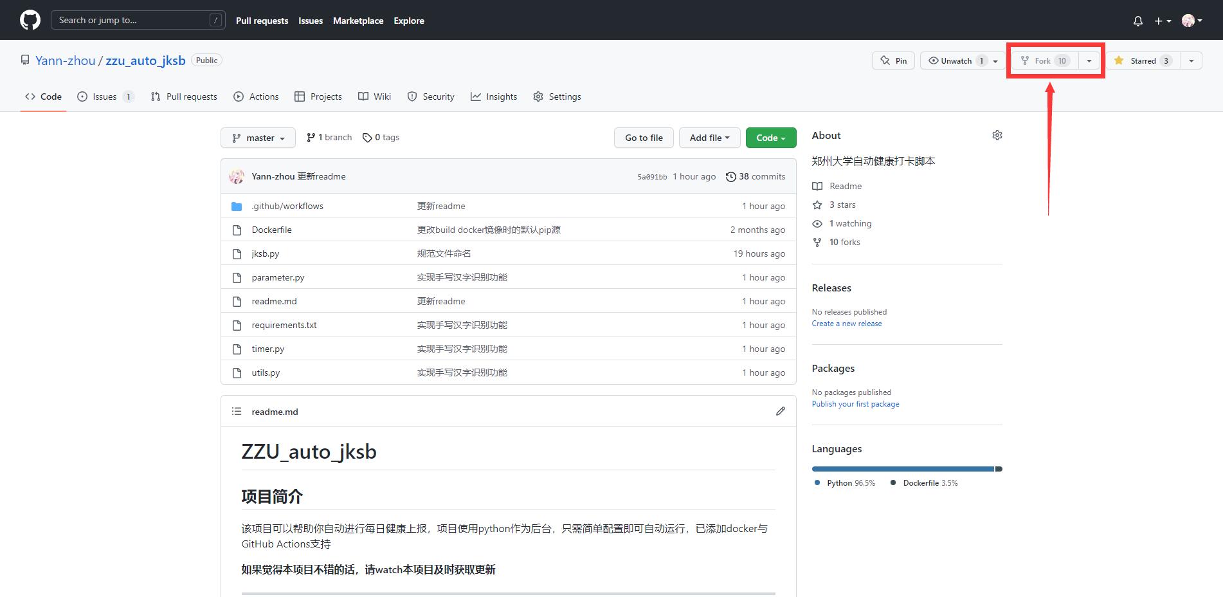Image resolution: width=1223 pixels, height=597 pixels.
Task: Edit readme with the pencil icon
Action: click(x=781, y=411)
